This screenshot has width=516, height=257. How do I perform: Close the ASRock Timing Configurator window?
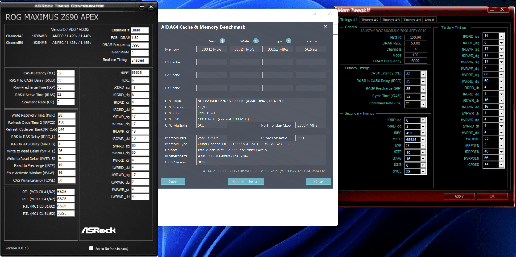tap(151, 7)
